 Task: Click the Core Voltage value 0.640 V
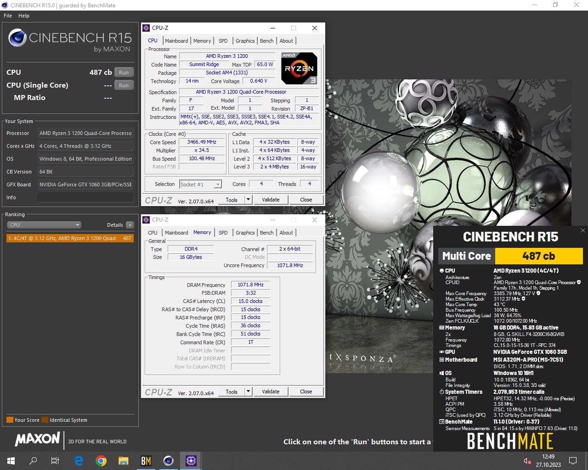pos(259,81)
